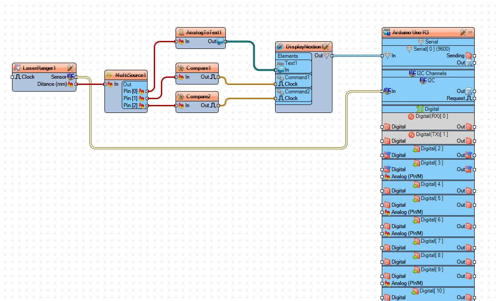Select the DisplayNextion1 component header
This screenshot has width=496, height=301.
tap(304, 47)
